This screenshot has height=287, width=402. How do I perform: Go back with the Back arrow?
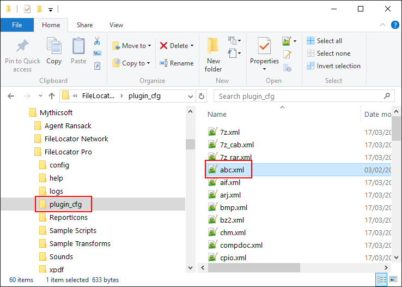click(x=11, y=96)
